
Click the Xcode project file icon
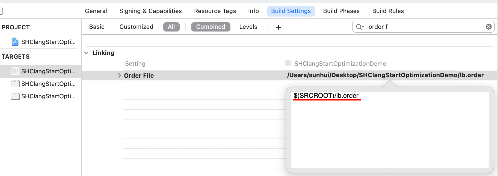tap(15, 42)
